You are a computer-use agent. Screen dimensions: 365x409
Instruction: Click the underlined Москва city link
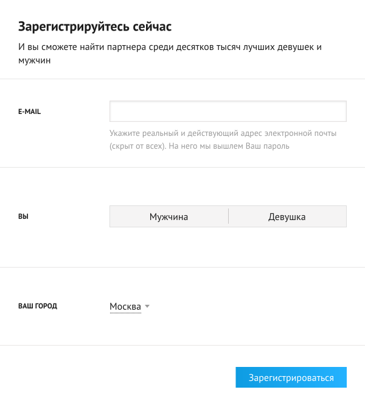[x=125, y=306]
